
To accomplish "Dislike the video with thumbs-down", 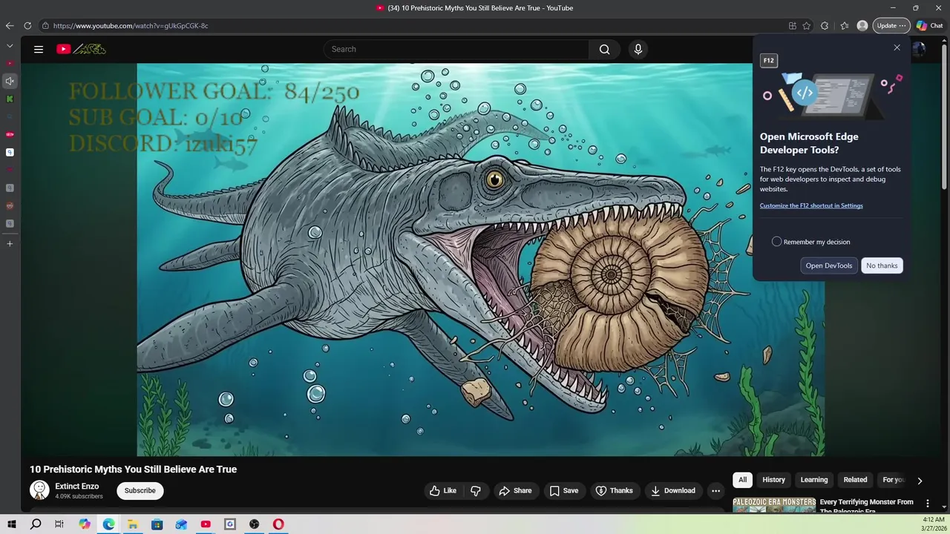I will coord(476,490).
